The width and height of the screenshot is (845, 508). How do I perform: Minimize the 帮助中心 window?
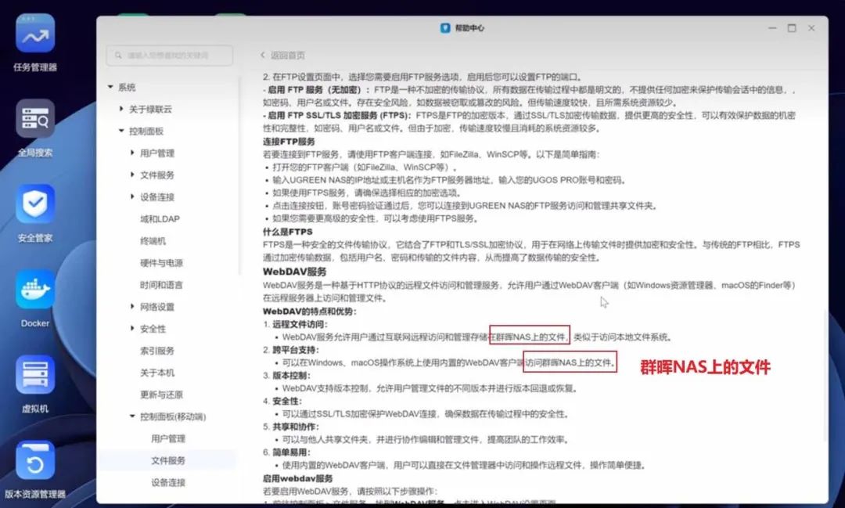point(772,28)
